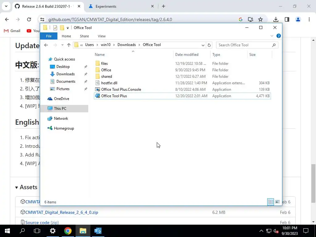The height and width of the screenshot is (237, 316).
Task: Open the File tab in Explorer ribbon
Action: click(49, 36)
